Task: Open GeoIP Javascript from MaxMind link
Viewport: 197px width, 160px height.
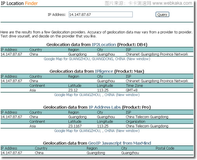Action: (x=119, y=143)
